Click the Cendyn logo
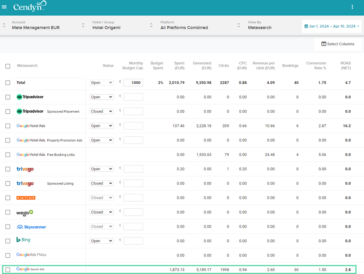 [x=30, y=6]
